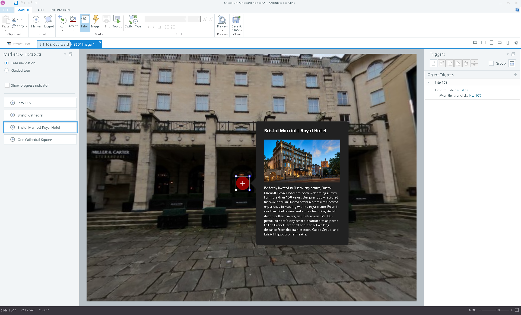Click Switch Type icon
This screenshot has width=521, height=315.
point(133,21)
